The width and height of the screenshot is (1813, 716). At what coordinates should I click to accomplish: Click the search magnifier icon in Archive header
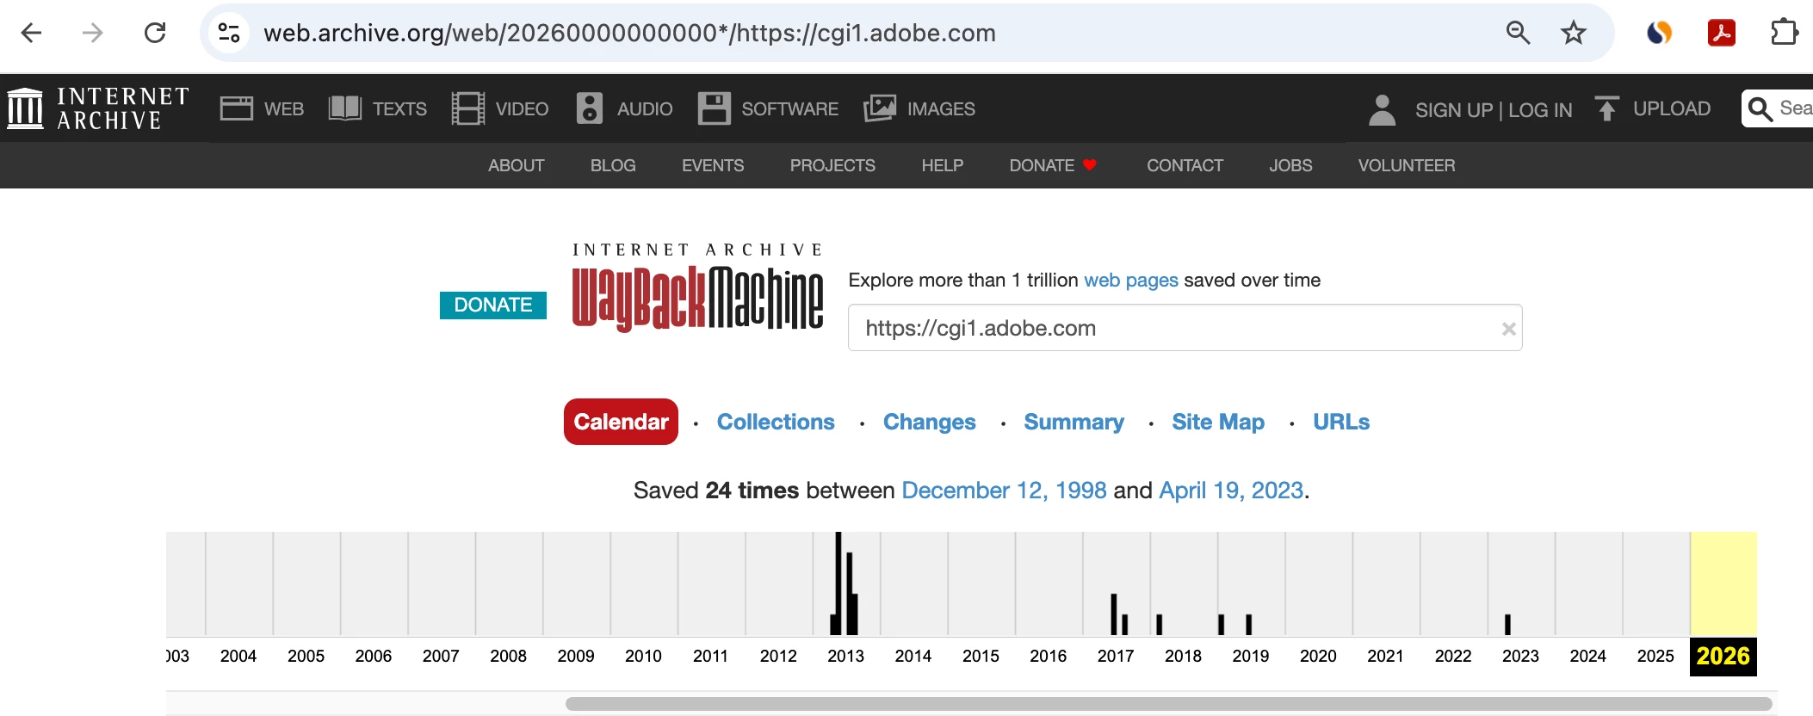coord(1760,108)
